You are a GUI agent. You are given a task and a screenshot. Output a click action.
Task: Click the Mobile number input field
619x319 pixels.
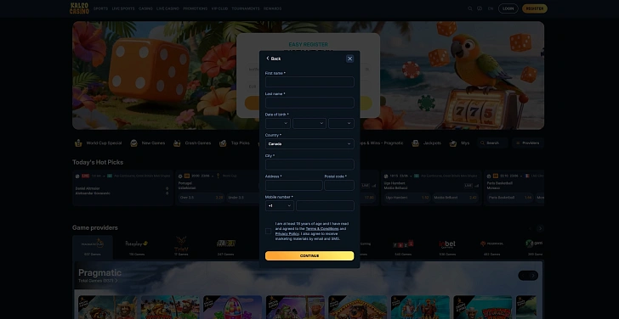[x=325, y=205]
